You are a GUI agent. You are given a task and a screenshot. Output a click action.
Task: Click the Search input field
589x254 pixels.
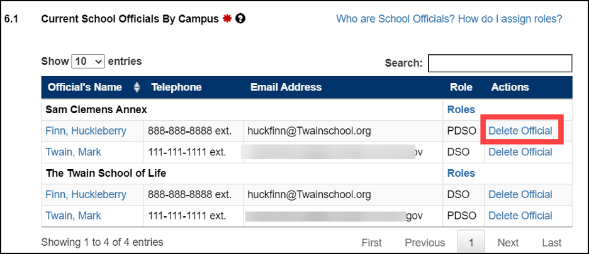[500, 63]
